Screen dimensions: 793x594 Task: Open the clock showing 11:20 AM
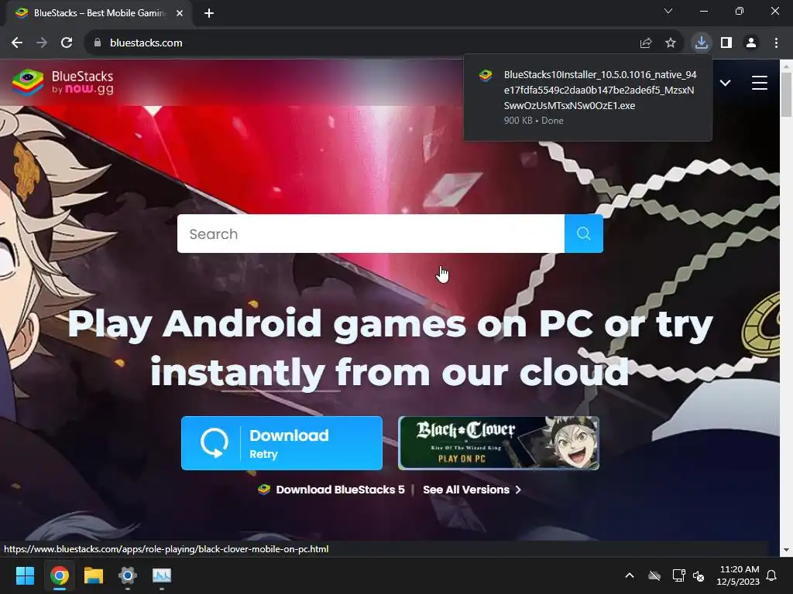(738, 575)
